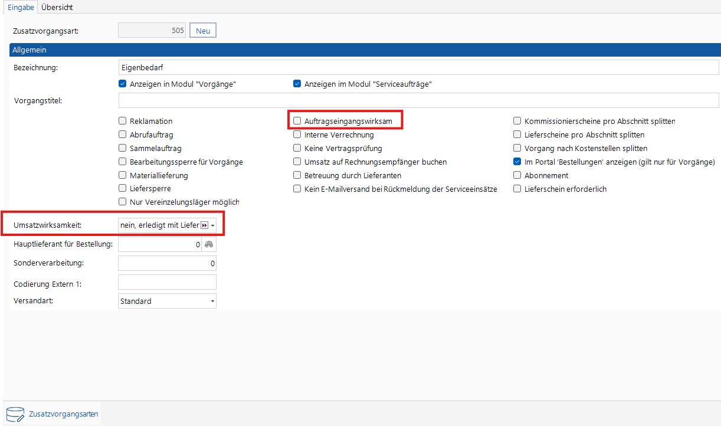
Task: Expand the Versandart dropdown
Action: pos(212,302)
